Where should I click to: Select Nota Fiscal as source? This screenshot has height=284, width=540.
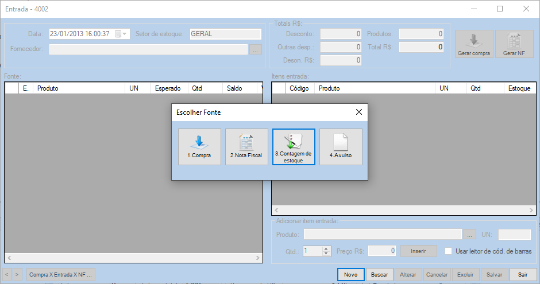(246, 147)
